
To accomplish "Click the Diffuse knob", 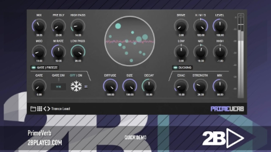I will coord(110,86).
